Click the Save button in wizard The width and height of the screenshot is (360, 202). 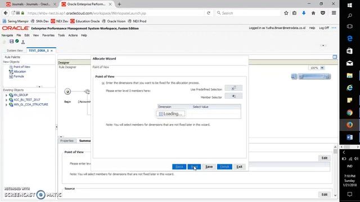209,167
